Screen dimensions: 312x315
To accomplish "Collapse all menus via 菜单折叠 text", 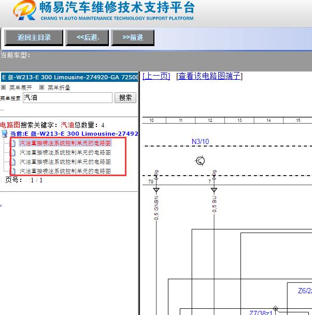I will (59, 88).
